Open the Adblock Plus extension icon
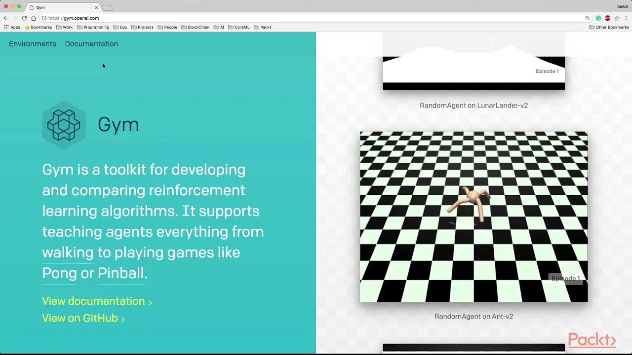The image size is (632, 355). point(607,18)
